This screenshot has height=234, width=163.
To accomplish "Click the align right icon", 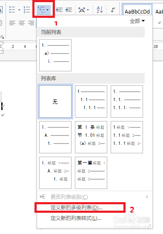I will [31, 23].
